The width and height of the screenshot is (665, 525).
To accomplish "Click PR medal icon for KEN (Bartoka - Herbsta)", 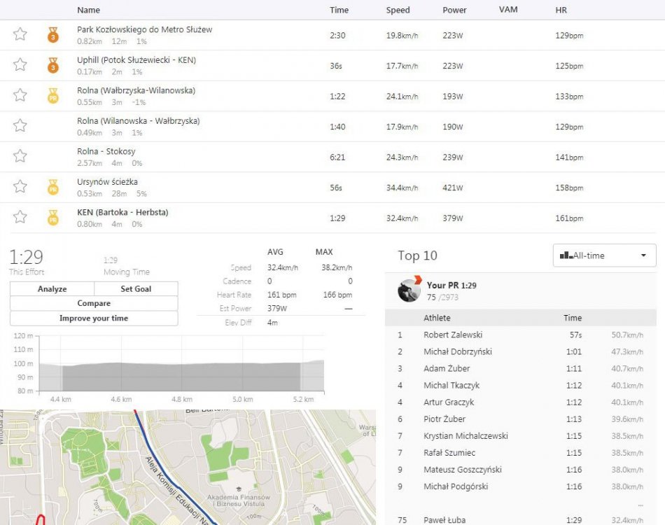I will pos(53,218).
